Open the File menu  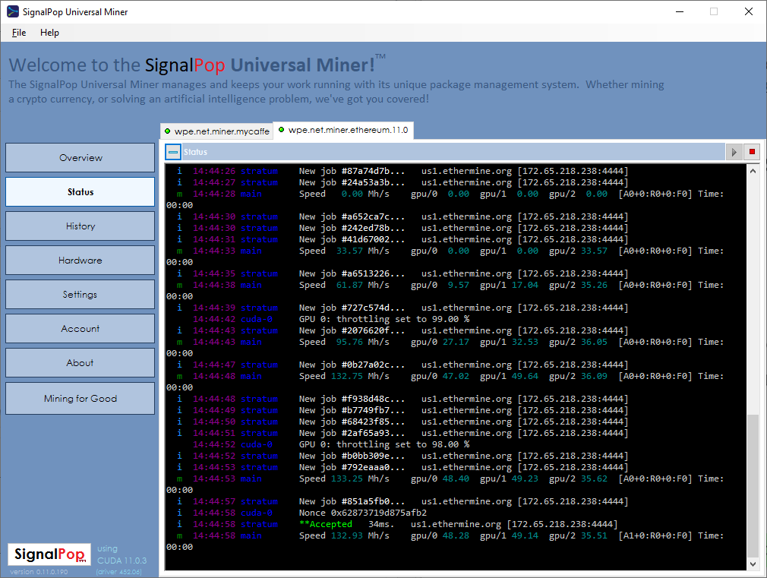[19, 33]
